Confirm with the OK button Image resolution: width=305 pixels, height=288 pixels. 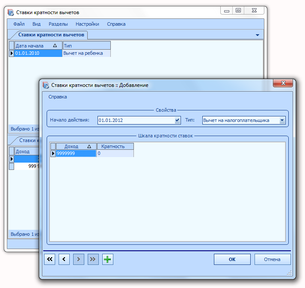pos(232,259)
